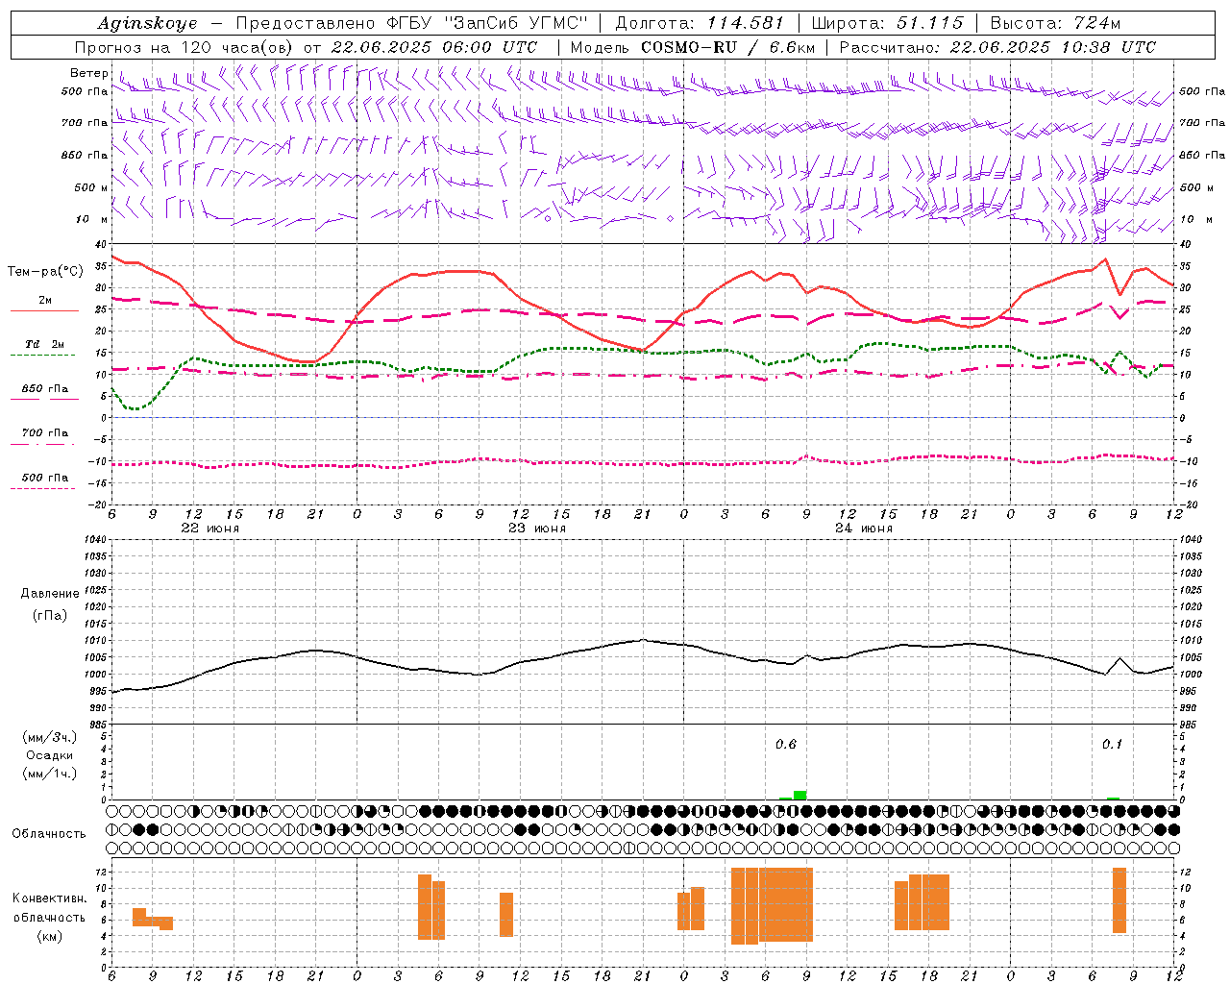Viewport: 1230px width, 984px height.
Task: Click the '(мм/1ч.)' precipitation unit label
Action: point(50,774)
